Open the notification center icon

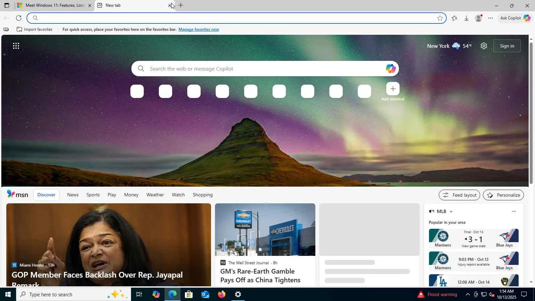[524, 294]
